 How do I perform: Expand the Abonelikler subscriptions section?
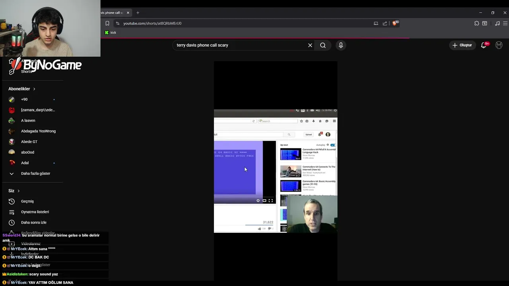point(22,89)
